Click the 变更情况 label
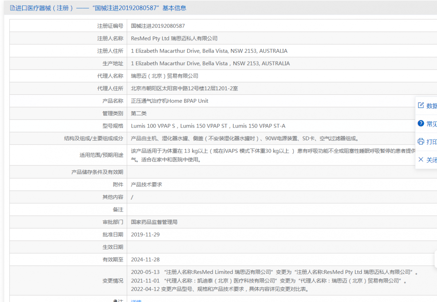 click(113, 281)
